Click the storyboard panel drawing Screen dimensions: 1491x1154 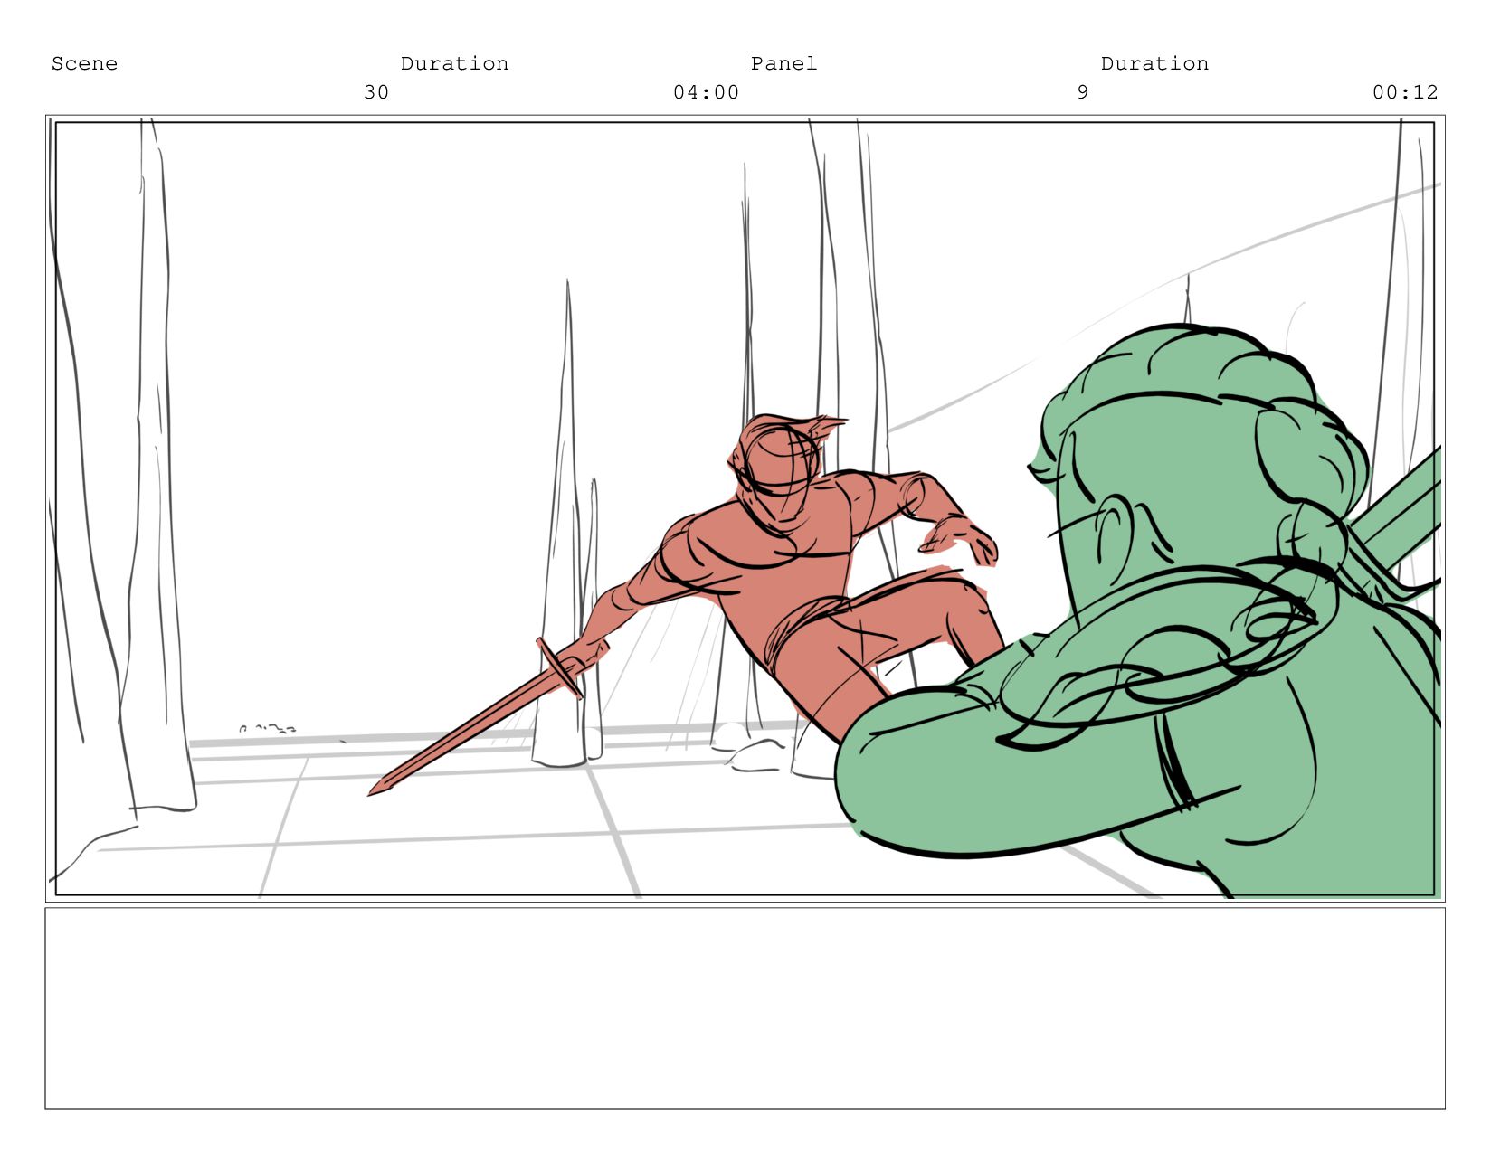pyautogui.click(x=745, y=508)
